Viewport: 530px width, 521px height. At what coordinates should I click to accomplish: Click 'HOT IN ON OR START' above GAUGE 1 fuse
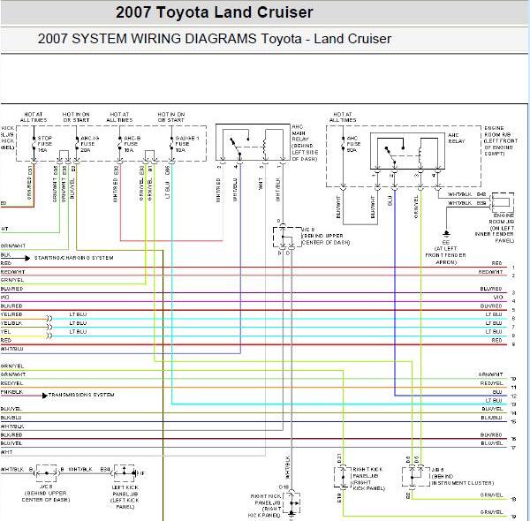point(171,117)
